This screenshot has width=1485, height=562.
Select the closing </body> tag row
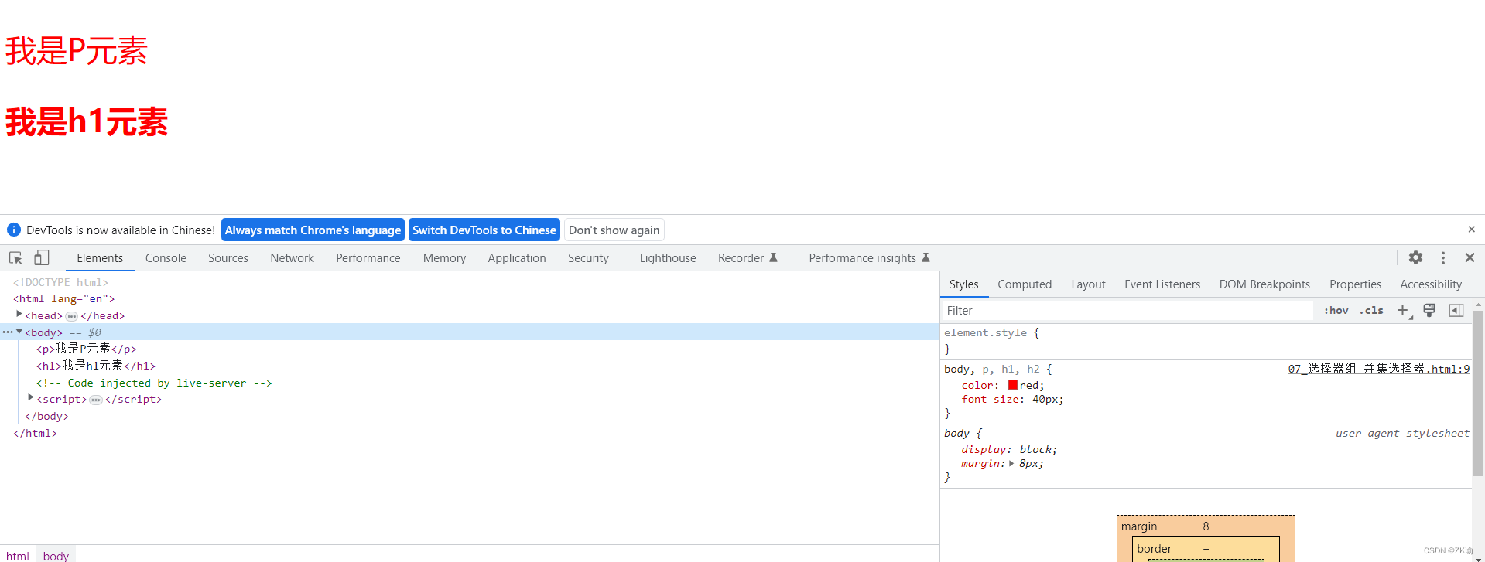46,416
